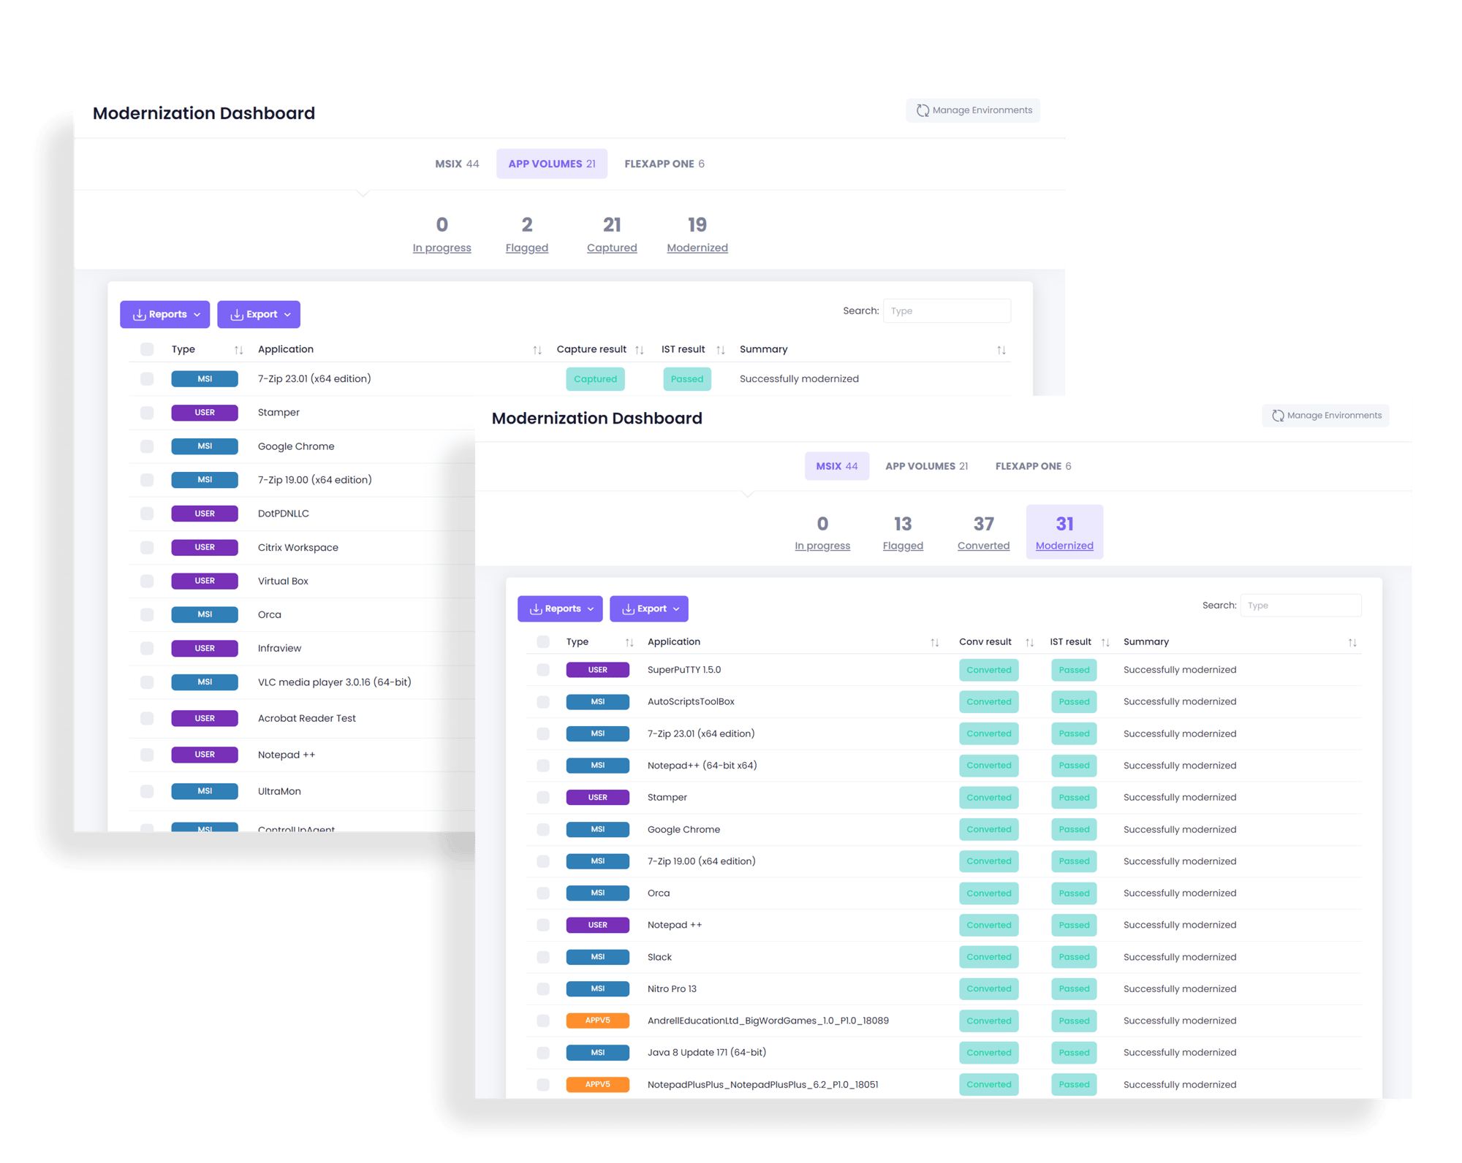Click the APPV5 badge for AndrellEducationLtd row

597,1021
